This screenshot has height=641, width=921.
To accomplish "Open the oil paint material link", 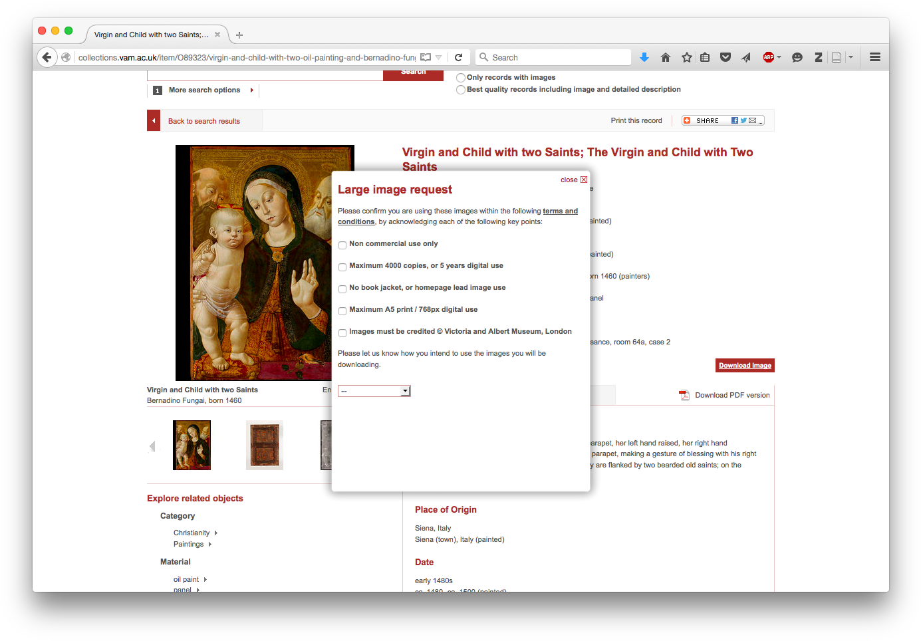I will tap(186, 579).
